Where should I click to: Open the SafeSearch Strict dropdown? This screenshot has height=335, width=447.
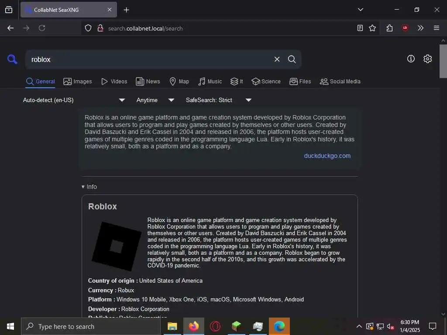coord(218,100)
